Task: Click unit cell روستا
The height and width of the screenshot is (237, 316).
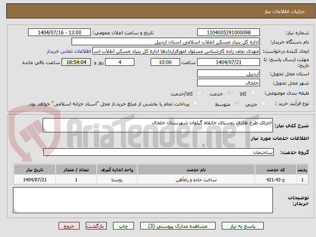Action: pyautogui.click(x=117, y=180)
